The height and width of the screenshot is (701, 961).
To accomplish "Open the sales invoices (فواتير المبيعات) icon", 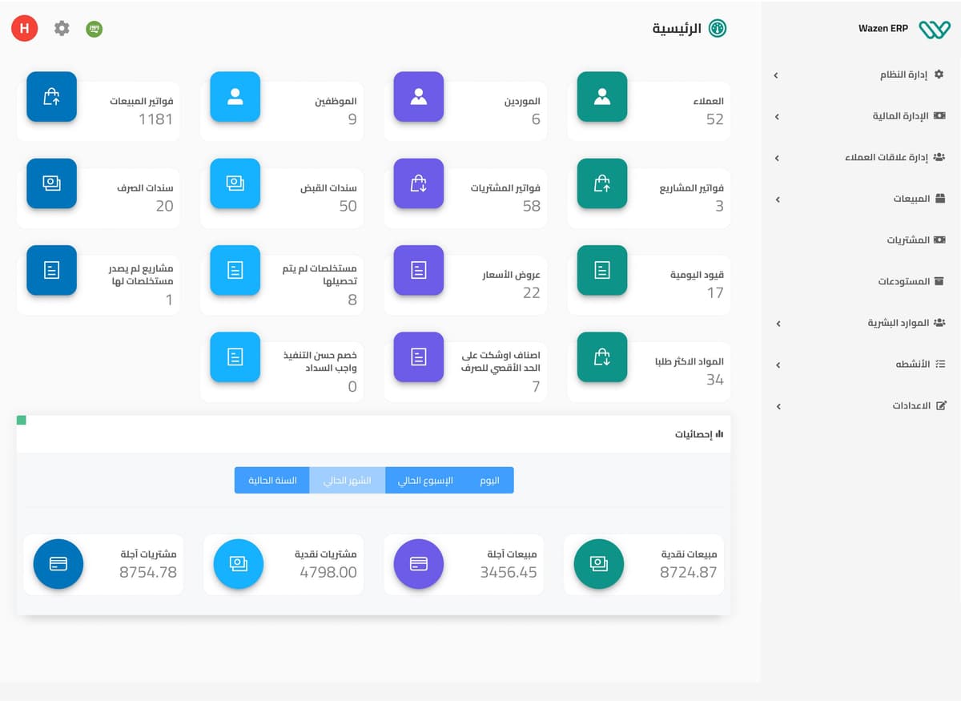I will click(x=51, y=97).
